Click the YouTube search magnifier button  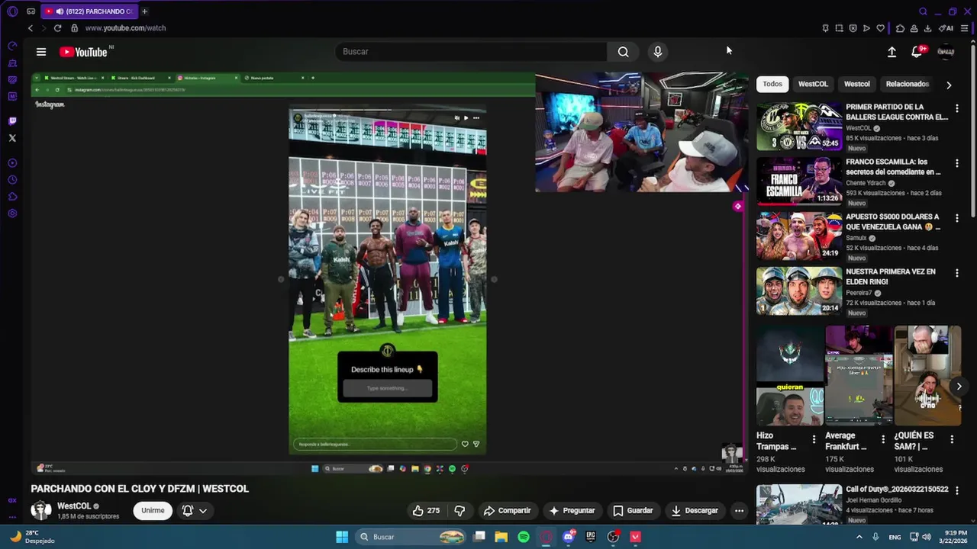(x=623, y=52)
